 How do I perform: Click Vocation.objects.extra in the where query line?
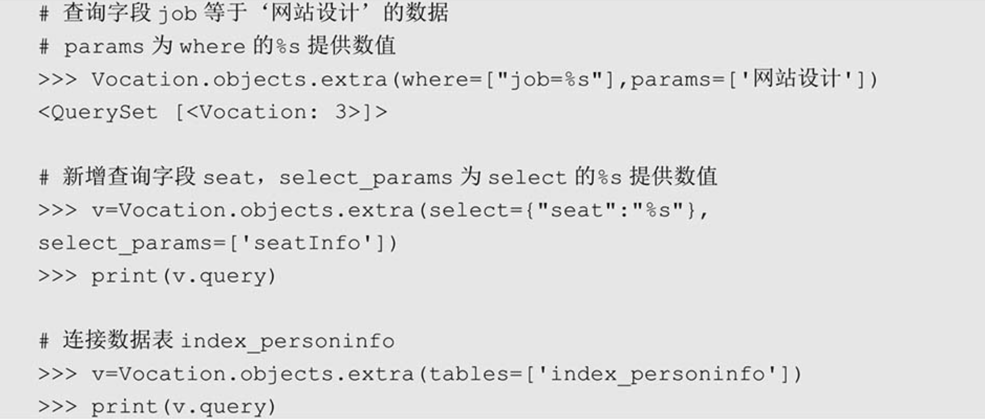point(239,80)
